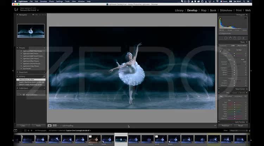The height and width of the screenshot is (146, 264).
Task: Click main window display icon in filmstrip
Action: point(15,131)
